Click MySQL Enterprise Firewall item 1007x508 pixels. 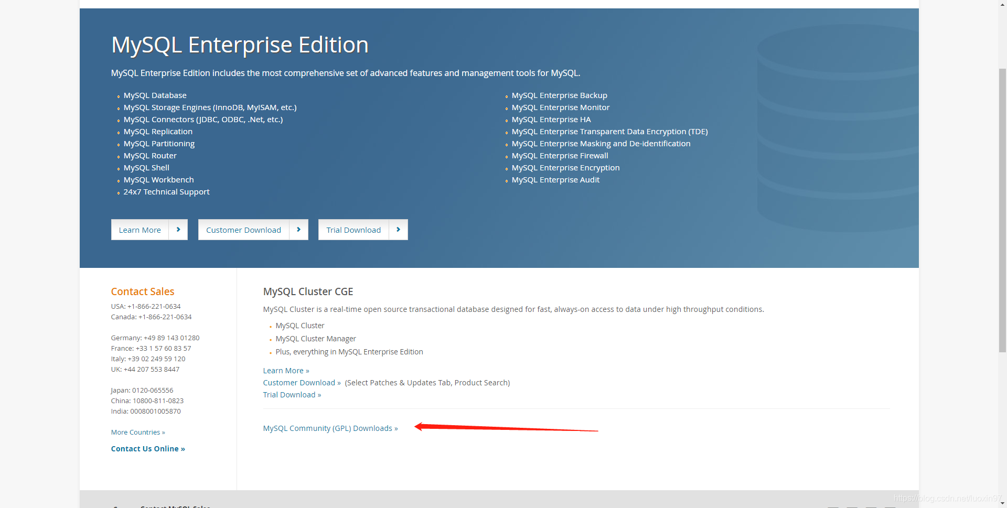click(x=560, y=156)
